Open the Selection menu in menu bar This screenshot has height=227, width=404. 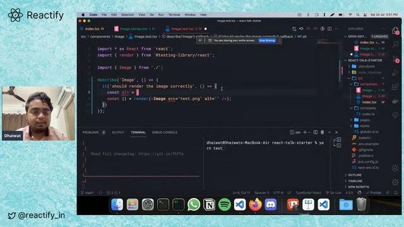[x=128, y=15]
